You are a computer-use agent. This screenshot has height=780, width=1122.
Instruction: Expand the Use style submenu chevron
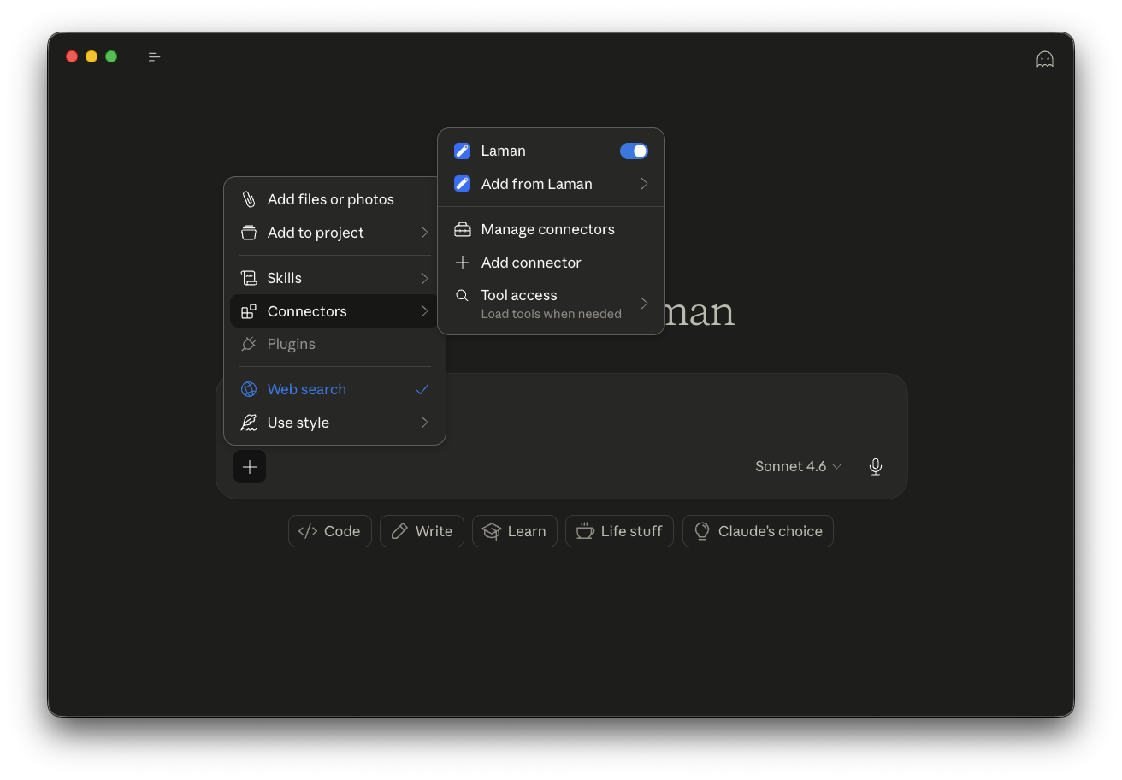pos(424,422)
